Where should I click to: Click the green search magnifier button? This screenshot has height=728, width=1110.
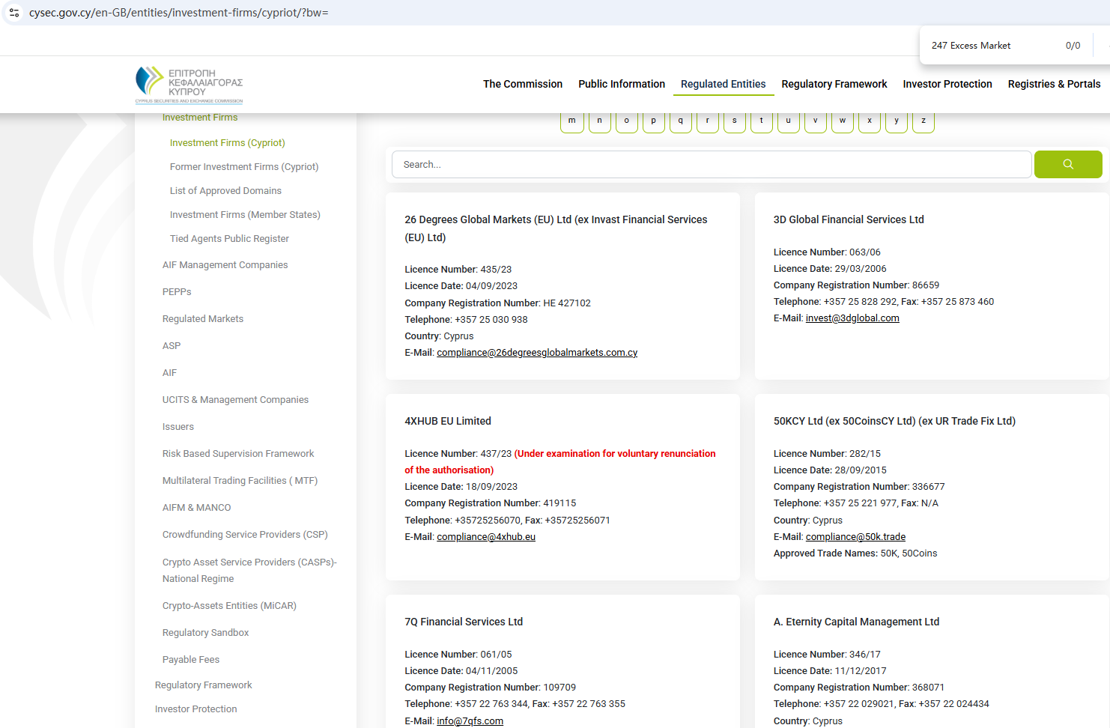1067,165
